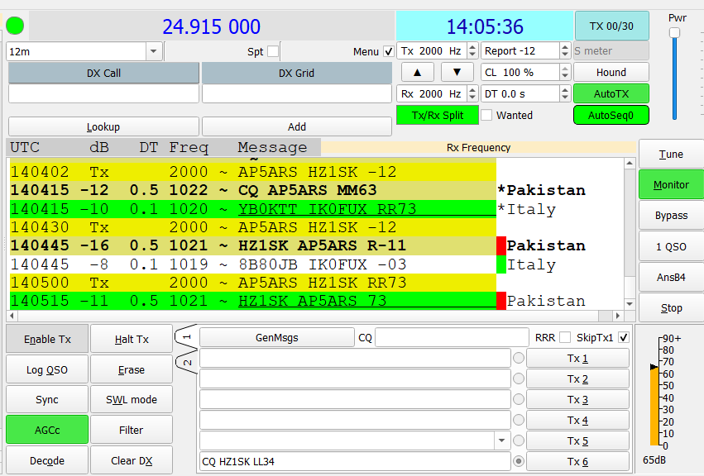Click the Clear DX button

click(132, 460)
